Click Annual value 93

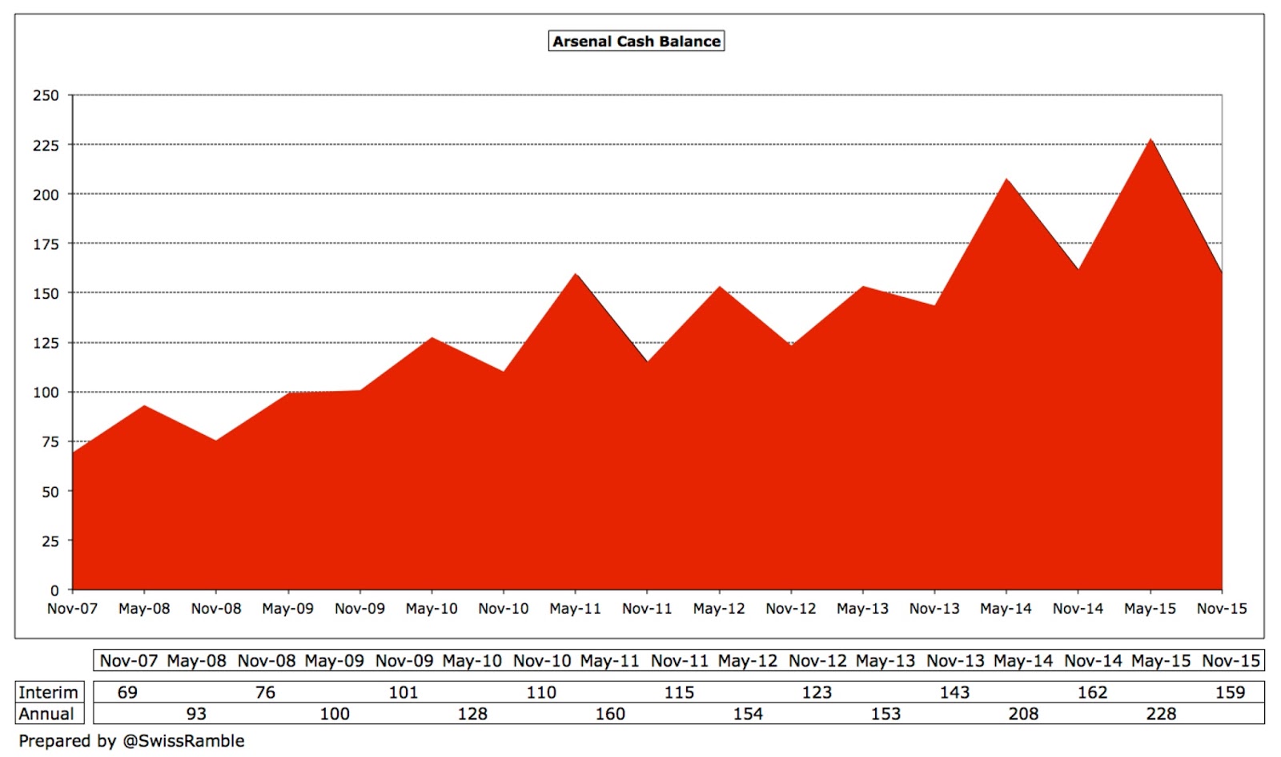[x=196, y=714]
